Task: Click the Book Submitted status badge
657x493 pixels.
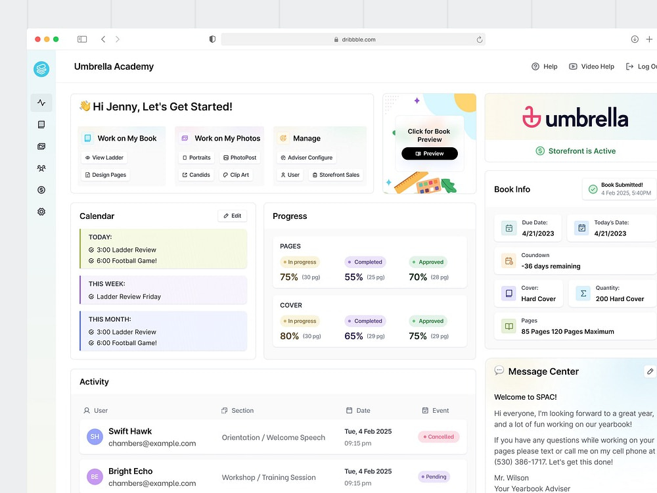Action: (x=620, y=189)
